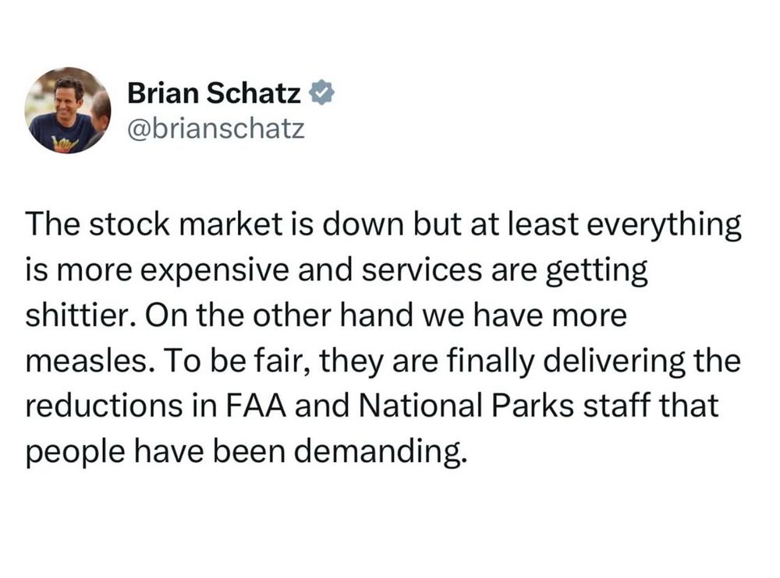Click the blue verified checkmark badge
Image resolution: width=780 pixels, height=578 pixels.
pos(322,93)
